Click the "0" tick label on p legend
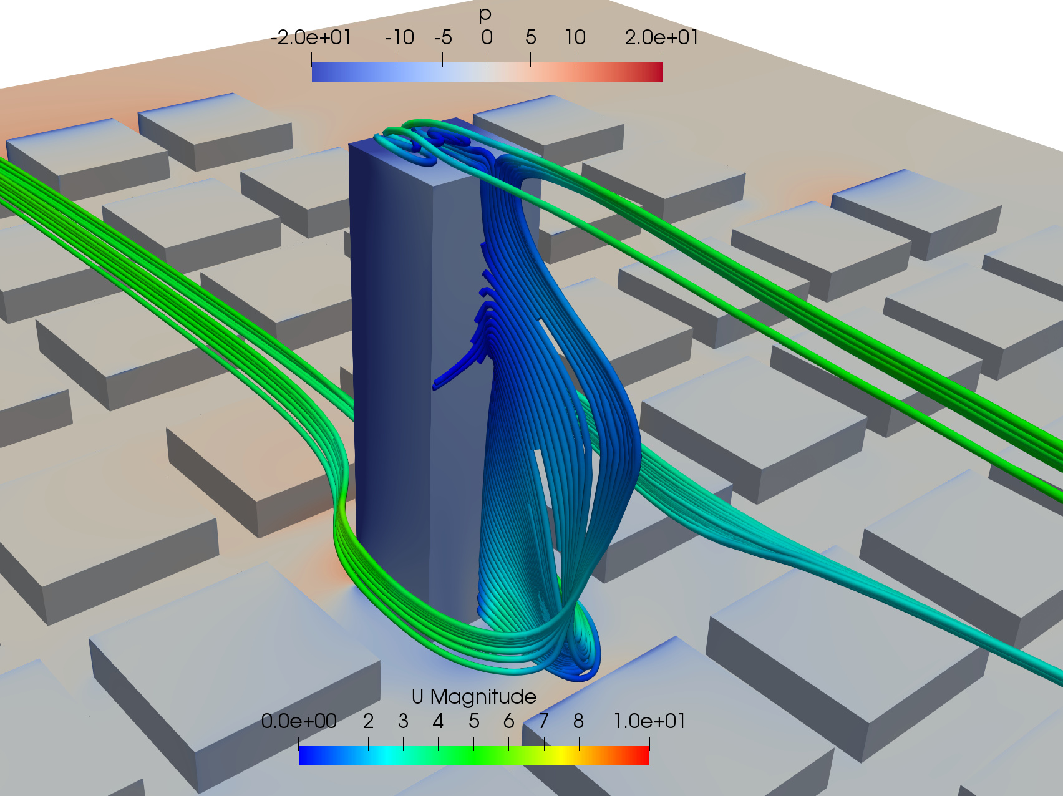 487,37
